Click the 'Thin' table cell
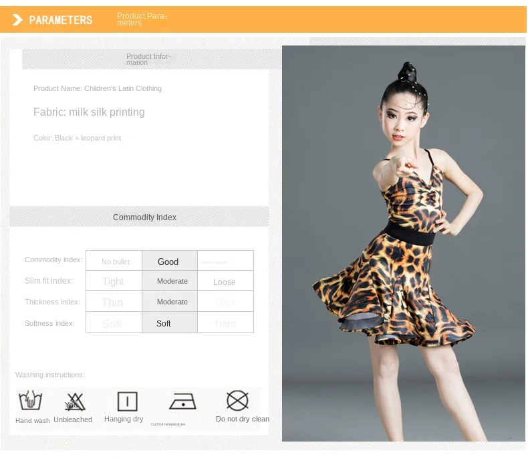 click(114, 301)
